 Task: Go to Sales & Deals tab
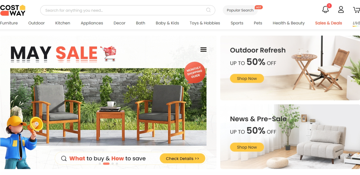click(329, 23)
